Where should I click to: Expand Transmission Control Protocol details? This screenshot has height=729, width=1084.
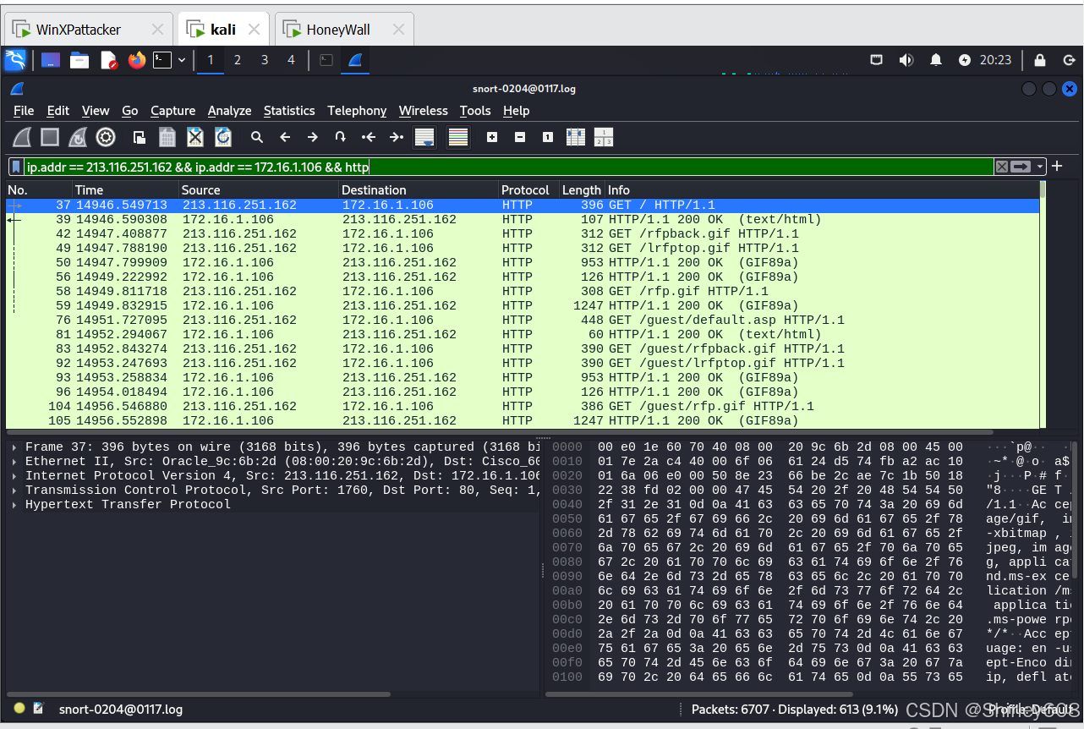[x=14, y=490]
